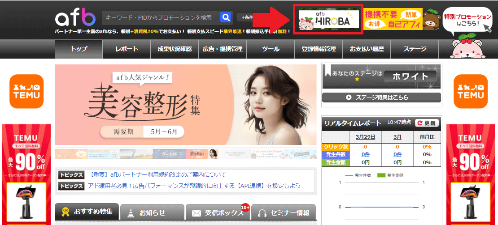
Task: Click the 発生金額 row label
Action: (x=336, y=162)
